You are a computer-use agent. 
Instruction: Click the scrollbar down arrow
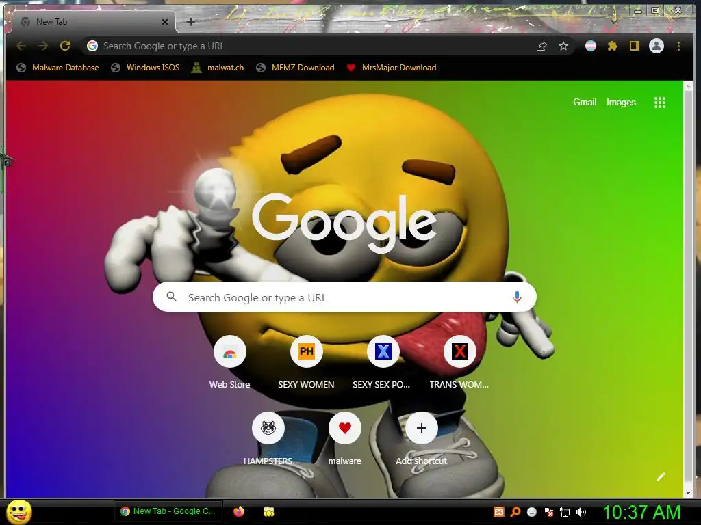(x=689, y=492)
